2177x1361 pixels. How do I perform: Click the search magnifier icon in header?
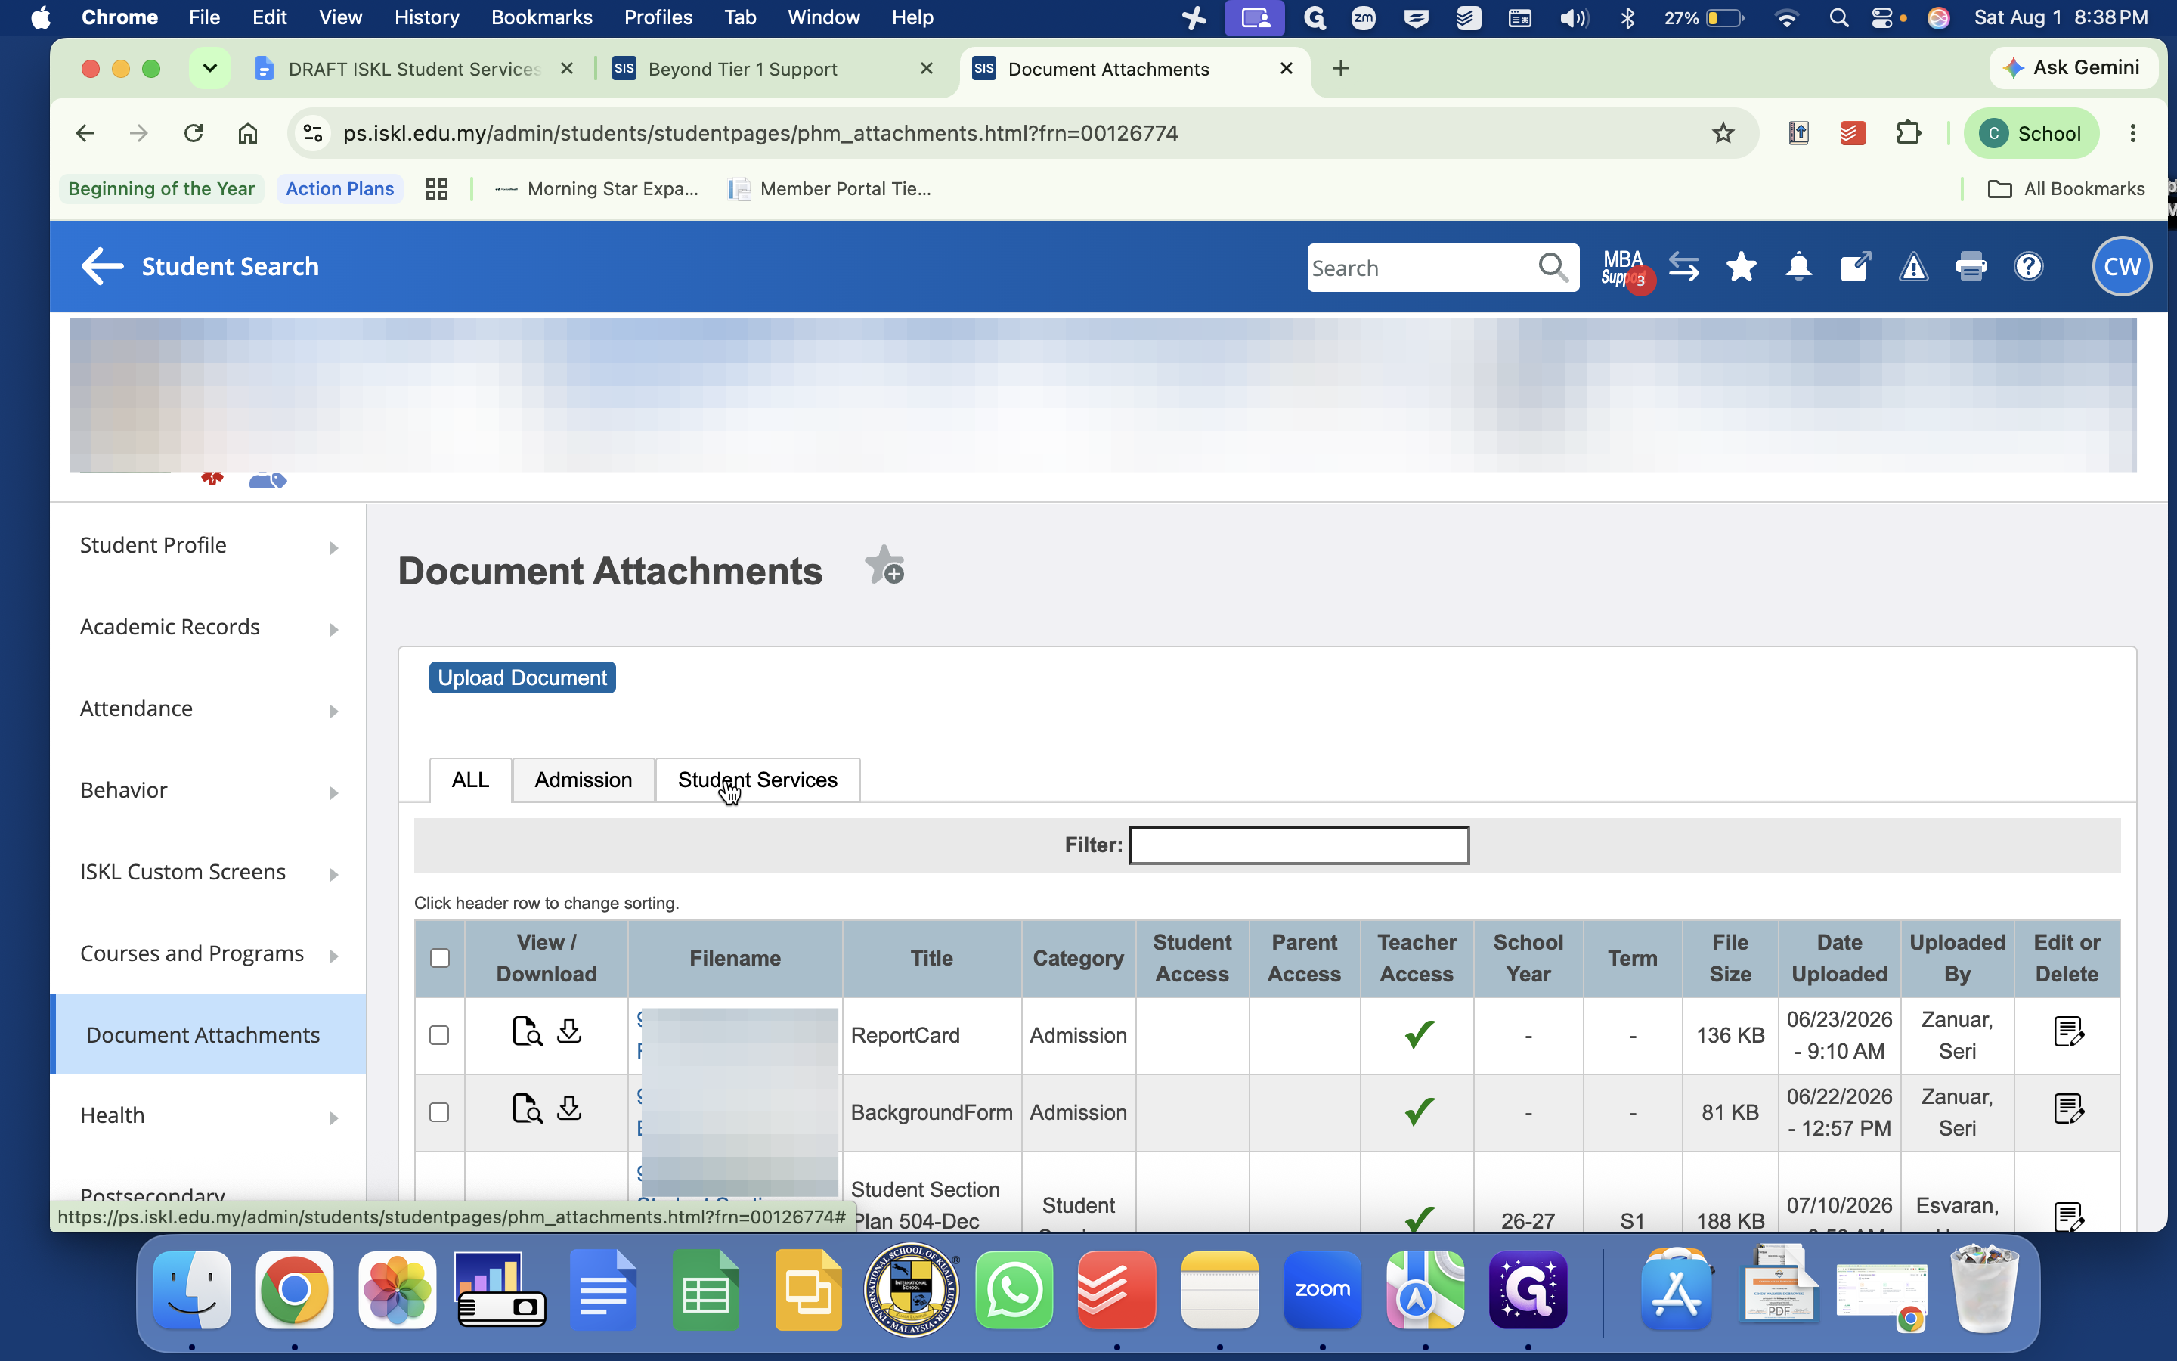[x=1553, y=268]
